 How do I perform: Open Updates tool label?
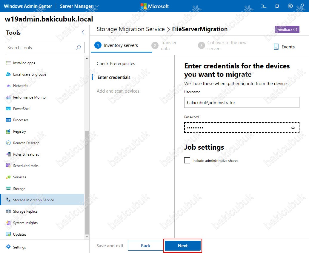coord(20,234)
